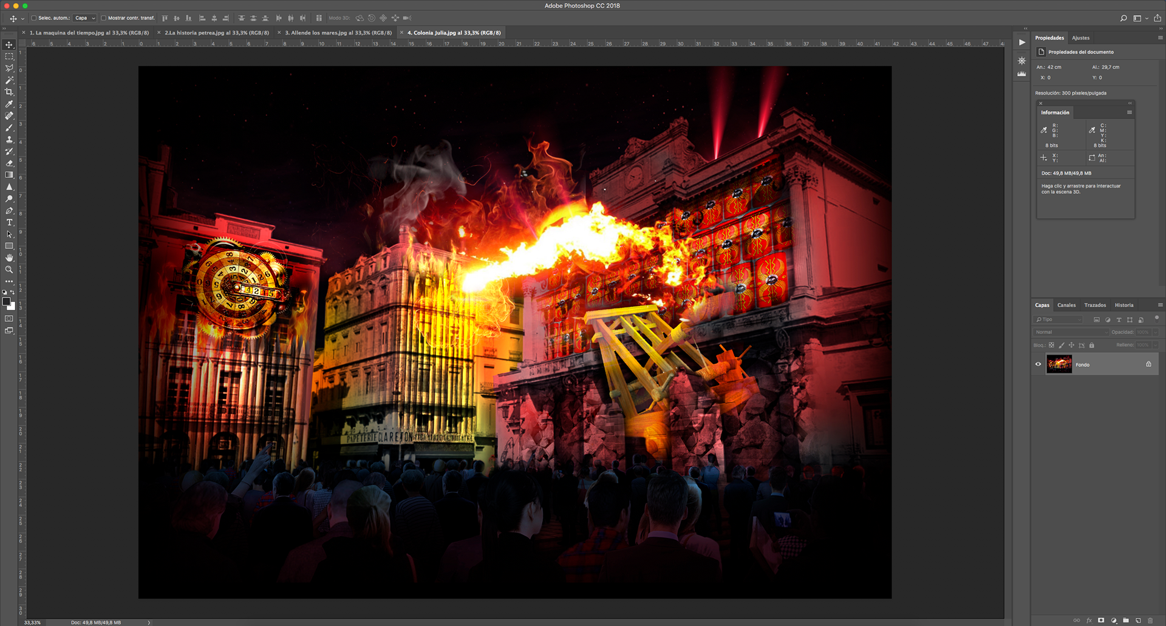1166x626 pixels.
Task: Click the Fondo layer thumbnail
Action: click(1059, 364)
